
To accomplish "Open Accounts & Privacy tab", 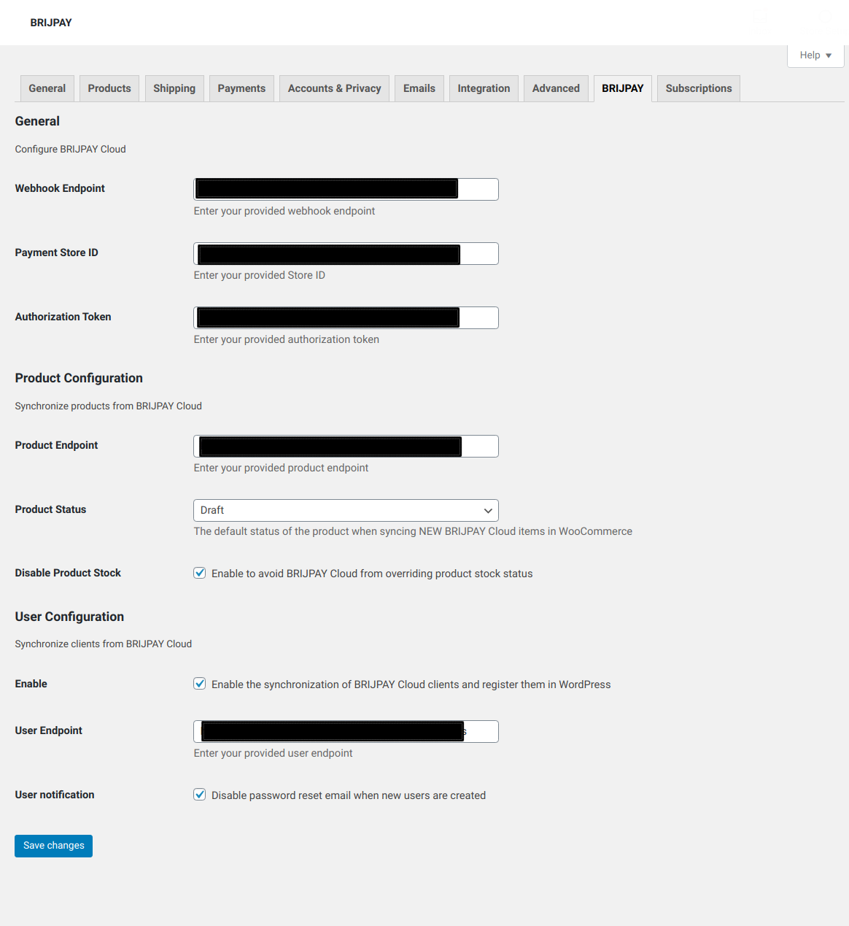I will pyautogui.click(x=334, y=88).
